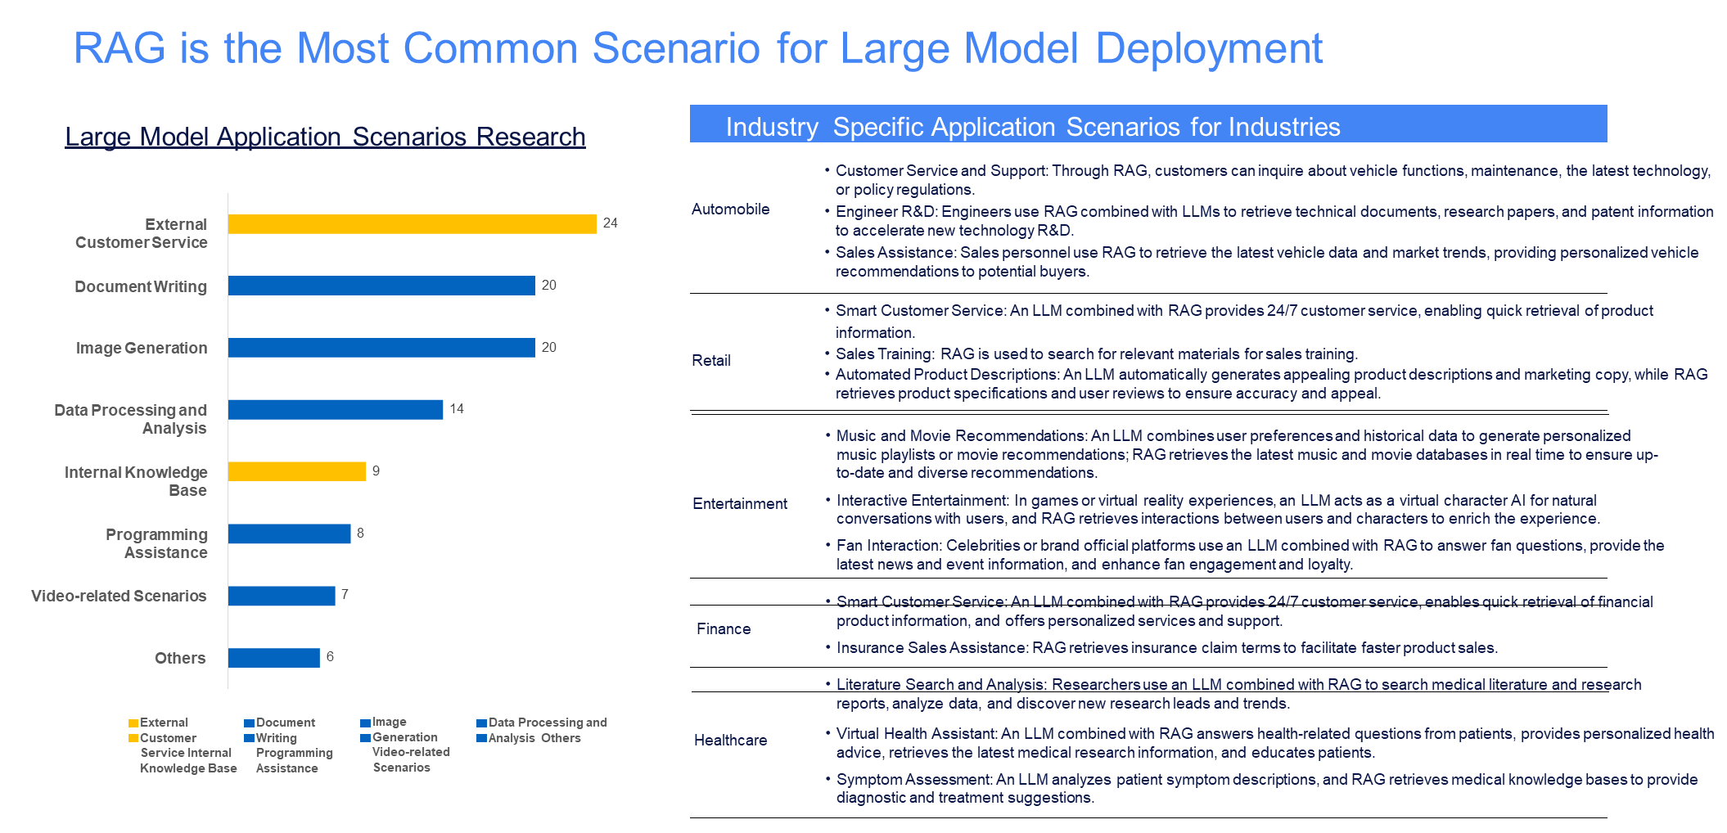
Task: Click the legend swatch next to "Data Processing and"
Action: pyautogui.click(x=482, y=723)
